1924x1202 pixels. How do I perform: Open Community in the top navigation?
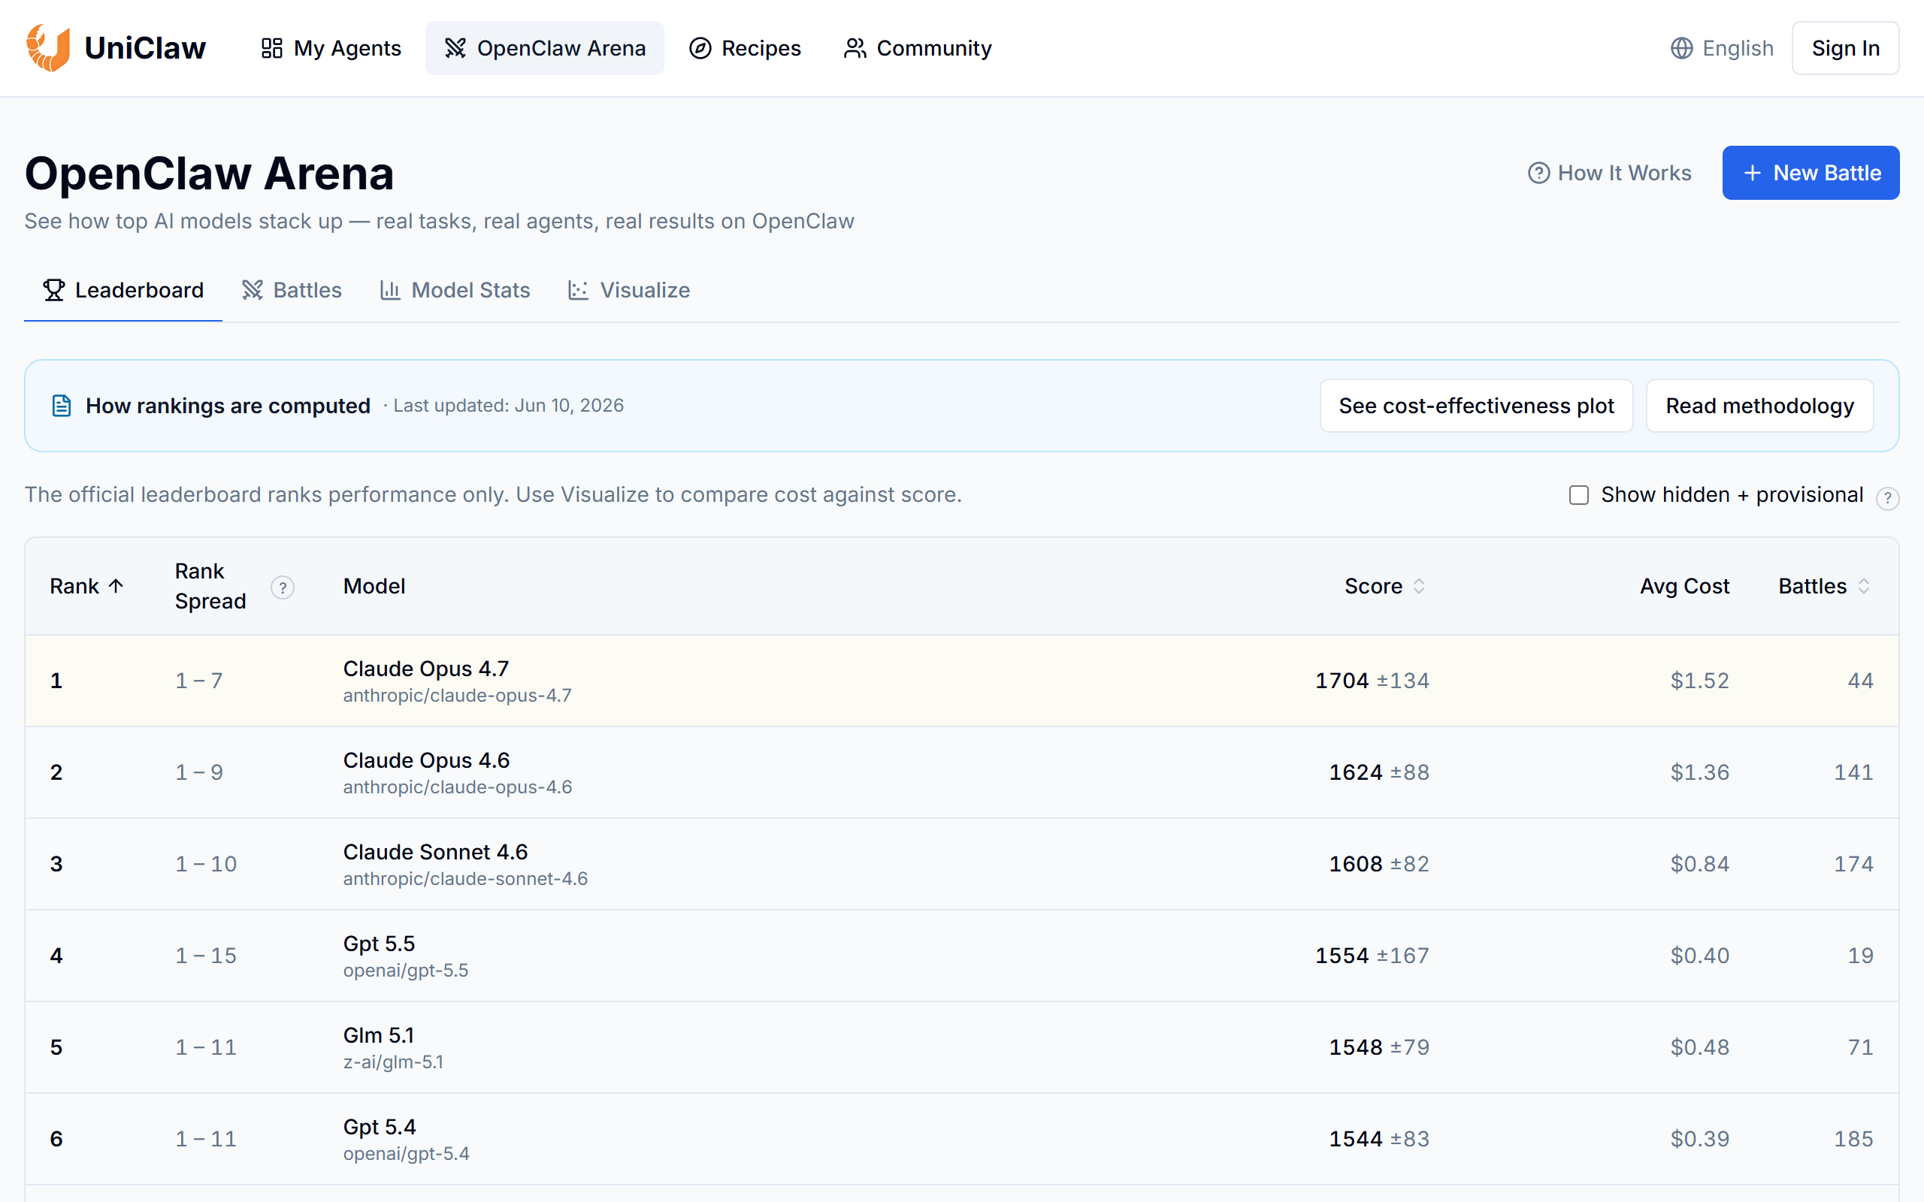[x=918, y=49]
